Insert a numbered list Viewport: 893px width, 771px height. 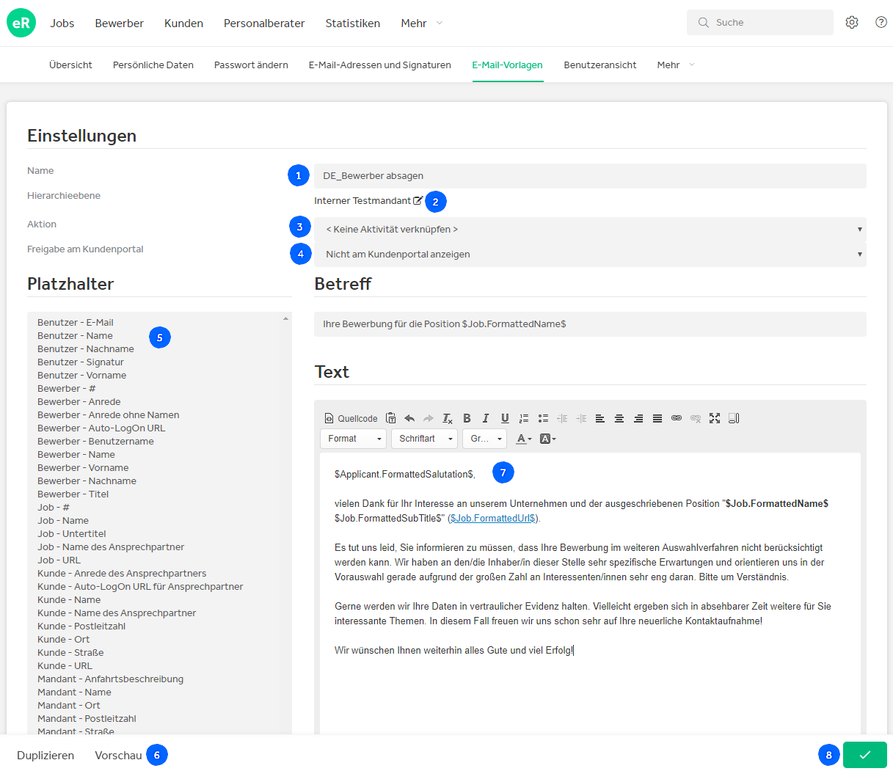pos(524,418)
